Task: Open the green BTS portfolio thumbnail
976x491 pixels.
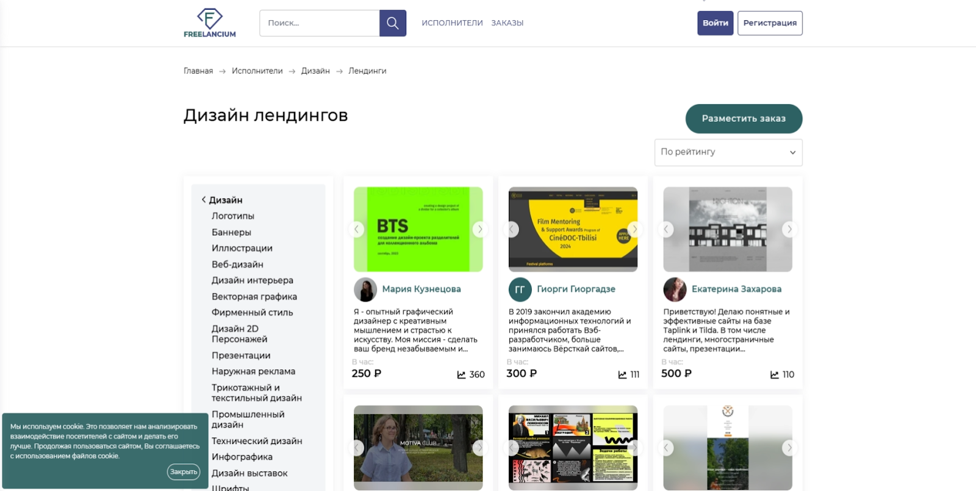Action: [x=418, y=230]
